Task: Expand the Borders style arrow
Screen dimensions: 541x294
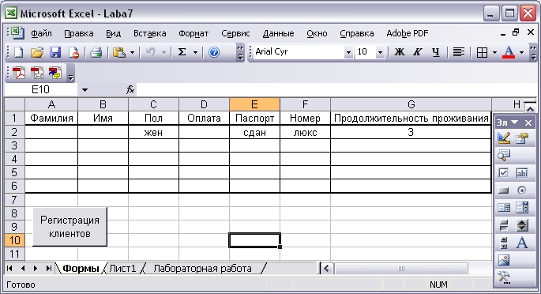Action: coord(494,52)
